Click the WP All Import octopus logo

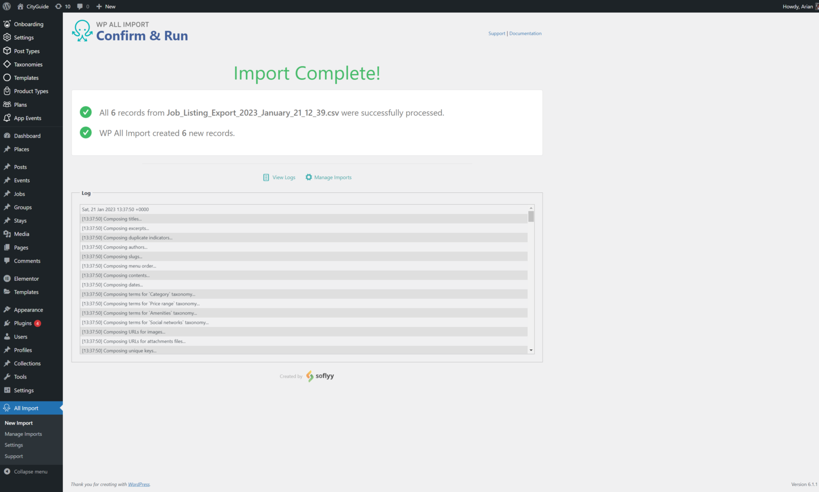81,31
